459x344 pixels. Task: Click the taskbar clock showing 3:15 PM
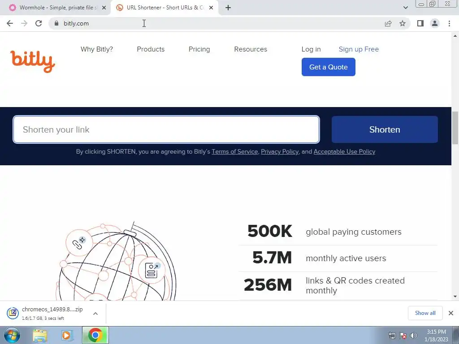pyautogui.click(x=436, y=335)
